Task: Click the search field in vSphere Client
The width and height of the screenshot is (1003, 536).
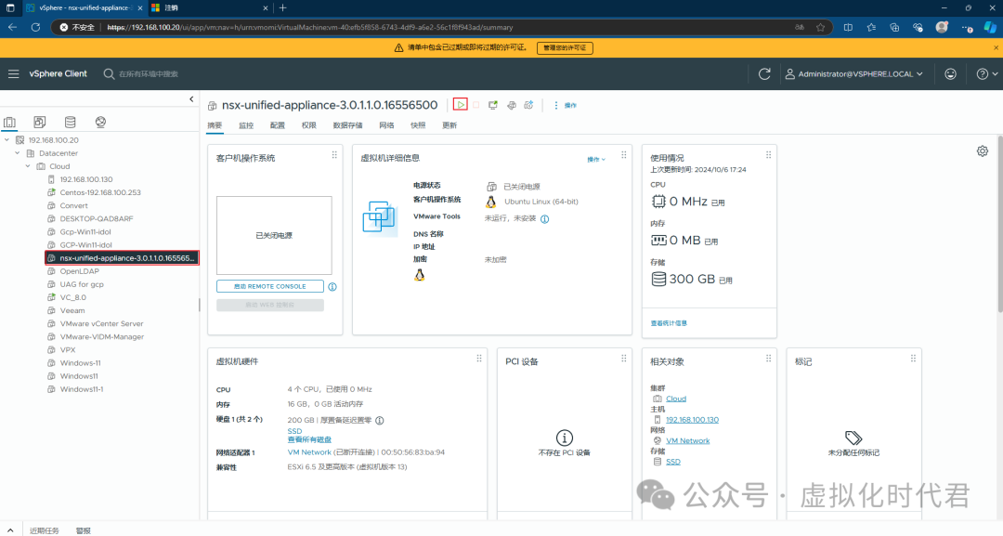Action: [149, 73]
